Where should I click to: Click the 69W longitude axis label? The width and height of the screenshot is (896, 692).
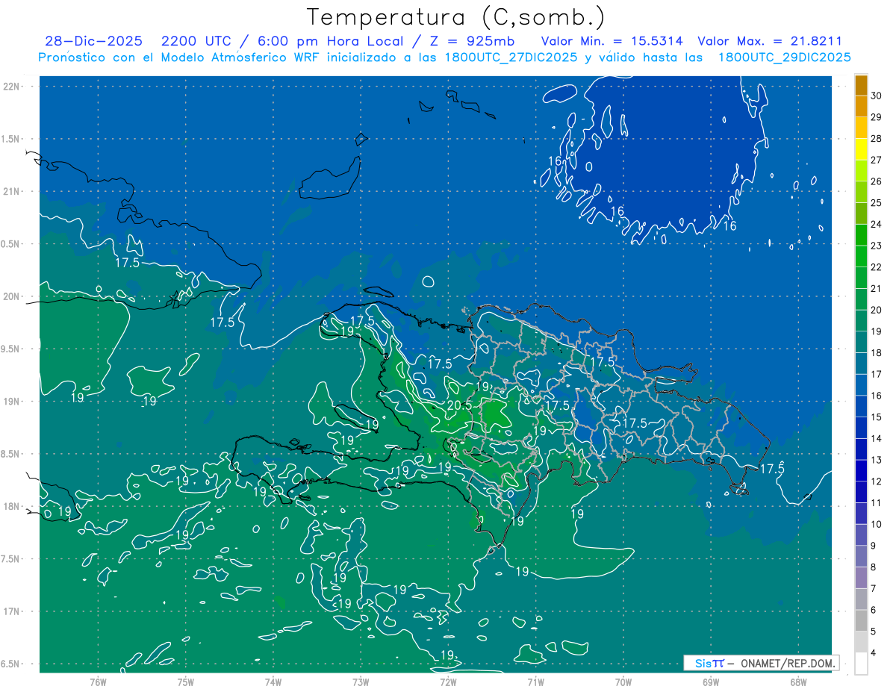point(711,682)
